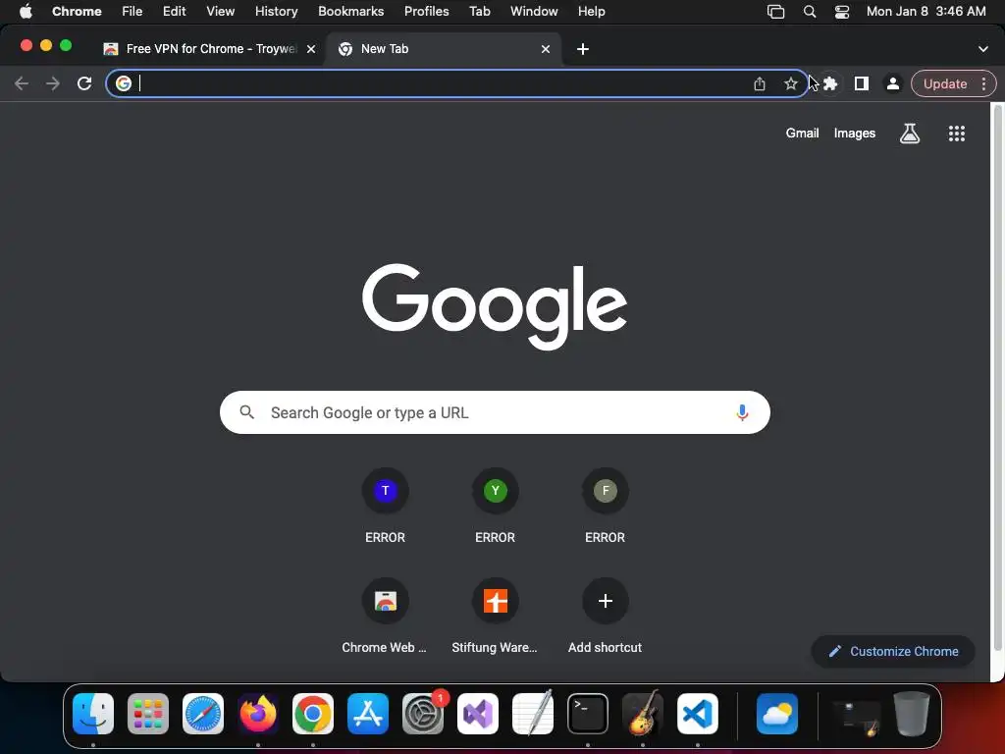
Task: Open the Chrome application menu
Action: 77,12
